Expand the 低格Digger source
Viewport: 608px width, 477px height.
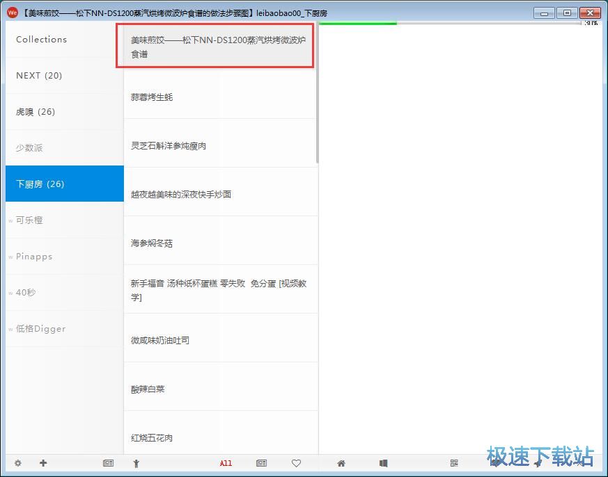(38, 328)
